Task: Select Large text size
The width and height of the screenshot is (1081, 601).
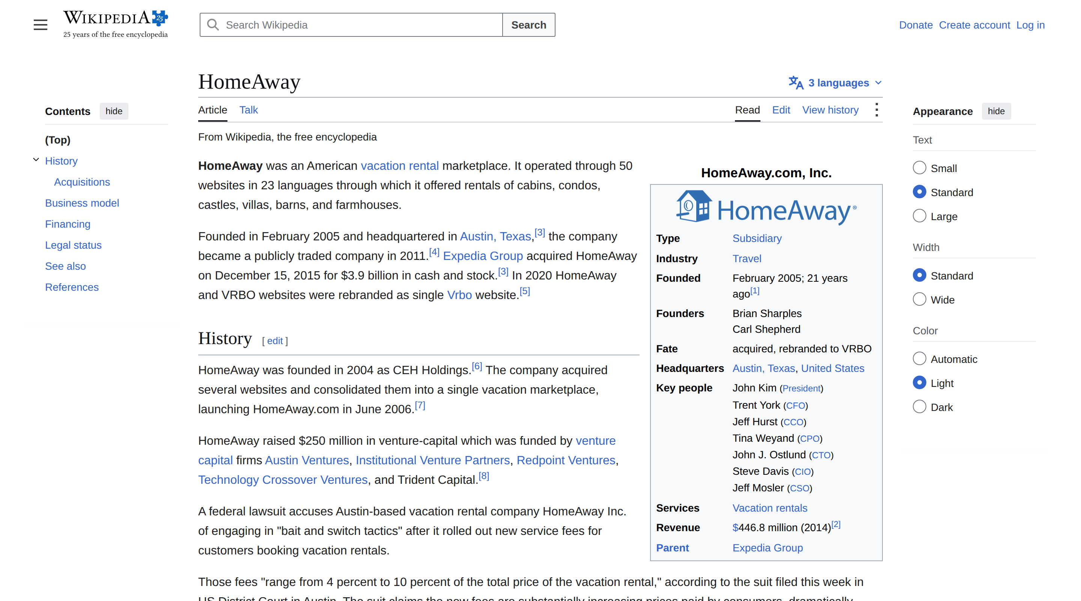Action: 919,216
